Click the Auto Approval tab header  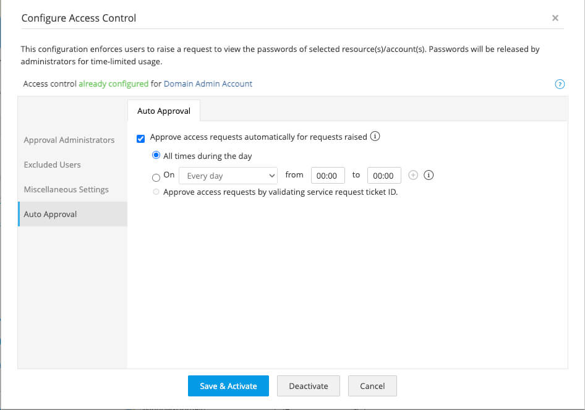[x=164, y=111]
